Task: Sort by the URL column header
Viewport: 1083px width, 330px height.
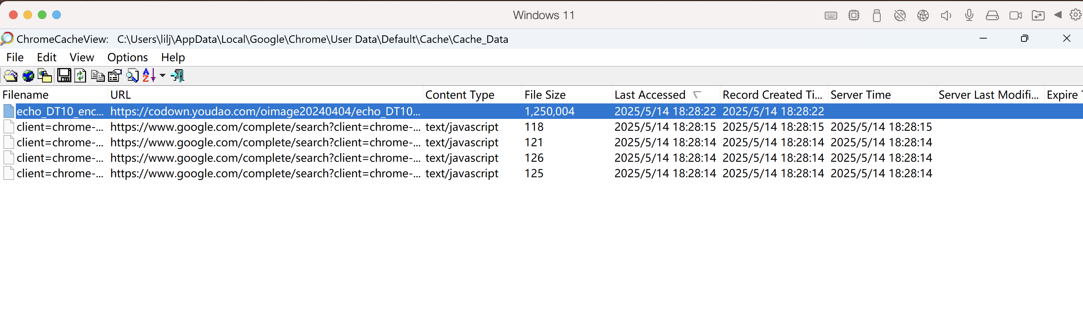Action: tap(265, 95)
